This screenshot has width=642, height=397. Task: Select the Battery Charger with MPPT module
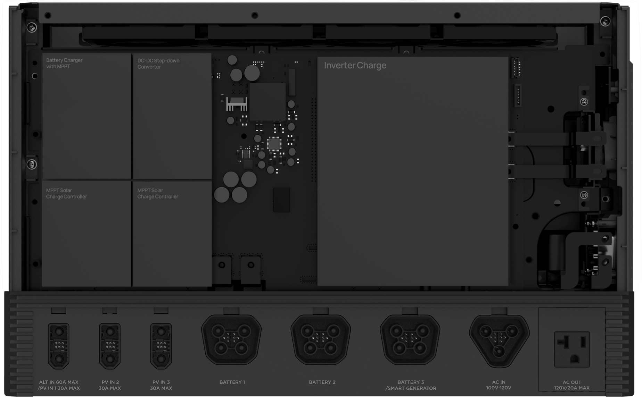point(87,116)
